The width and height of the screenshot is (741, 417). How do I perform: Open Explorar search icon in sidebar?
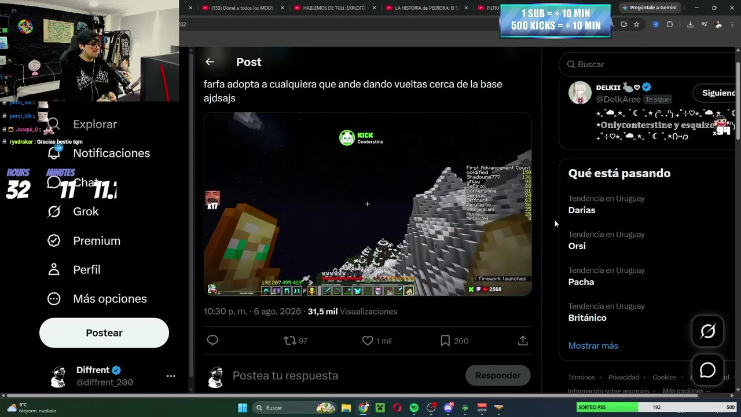point(54,124)
